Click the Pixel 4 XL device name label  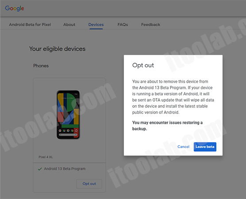coord(46,157)
